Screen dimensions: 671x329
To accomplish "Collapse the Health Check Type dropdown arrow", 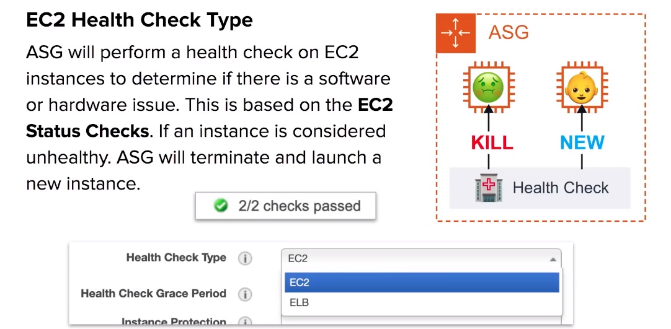I will (x=553, y=259).
